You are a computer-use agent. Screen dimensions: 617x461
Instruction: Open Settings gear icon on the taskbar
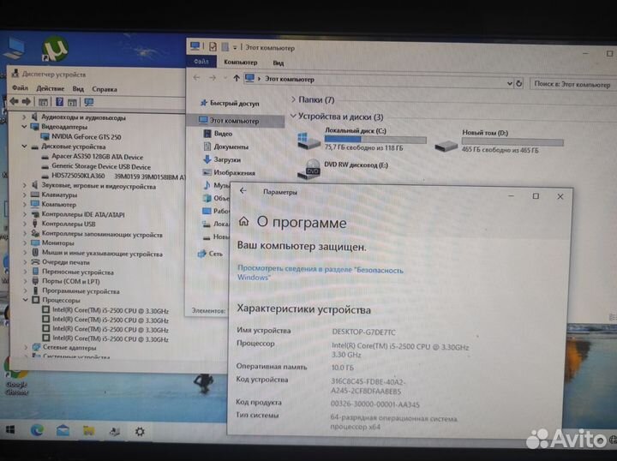[x=139, y=431]
